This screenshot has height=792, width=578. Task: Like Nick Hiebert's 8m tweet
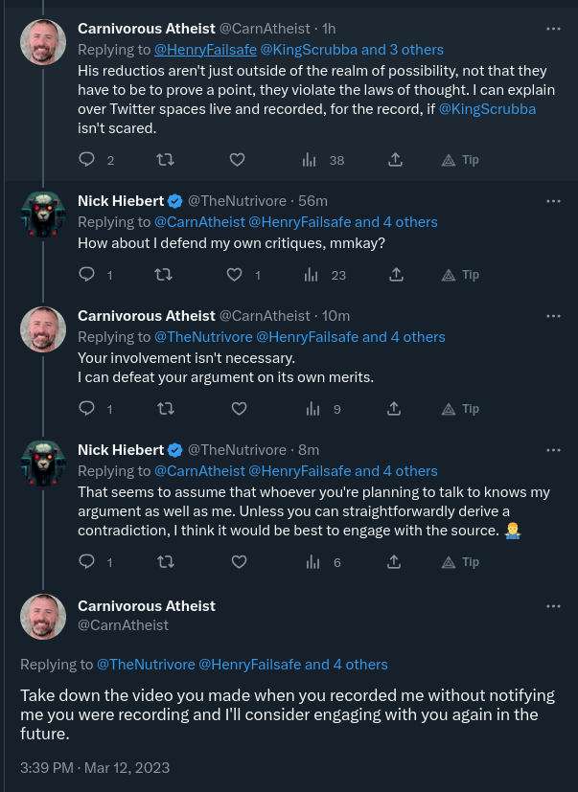click(x=240, y=562)
